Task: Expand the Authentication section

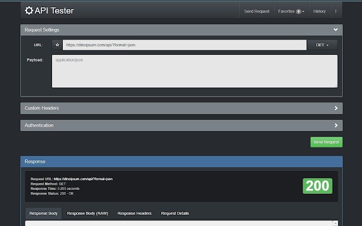Action: (x=182, y=125)
